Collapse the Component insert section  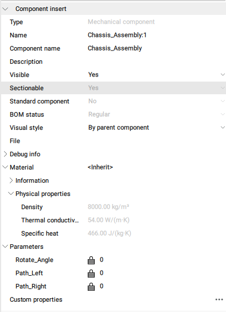5,9
